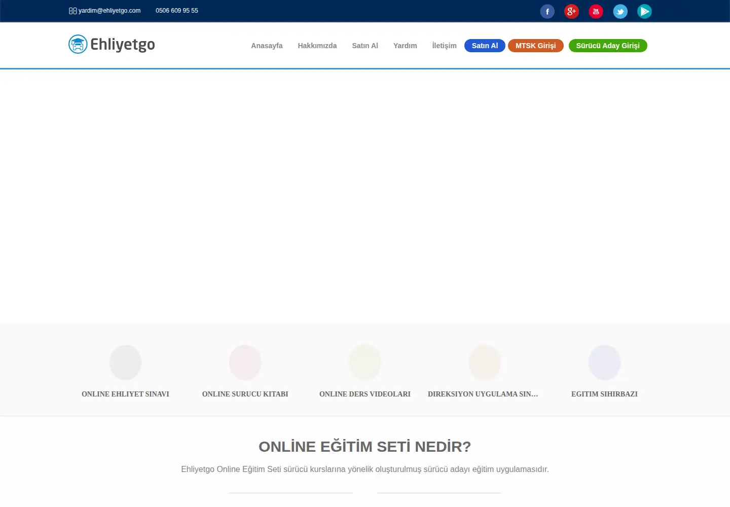Open ONLINE DERS VIDEOLARI label link
The height and width of the screenshot is (507, 730).
[x=365, y=394]
